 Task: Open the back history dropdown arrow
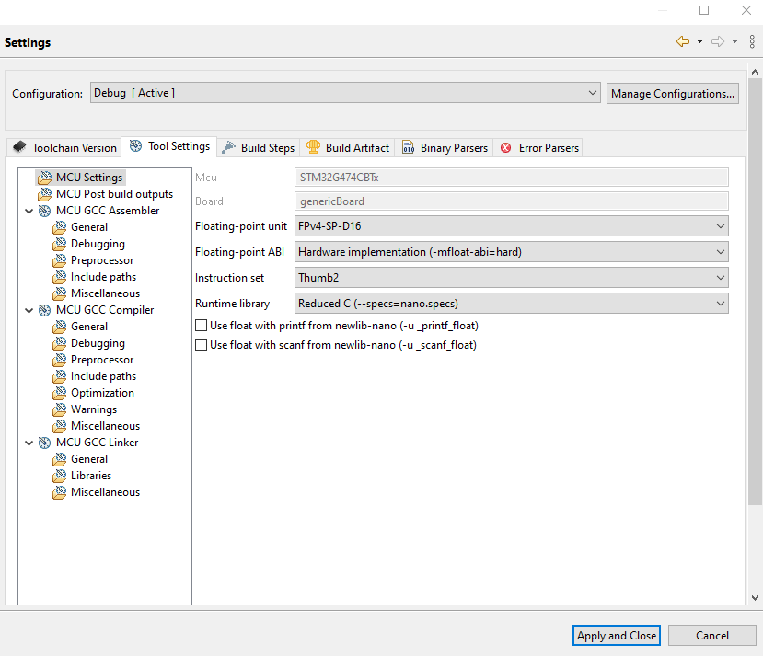699,41
